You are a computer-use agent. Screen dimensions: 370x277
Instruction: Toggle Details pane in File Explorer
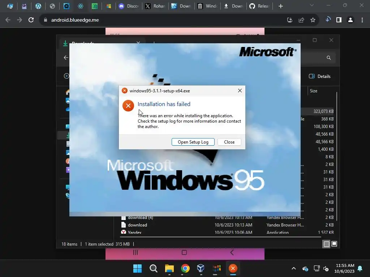click(x=320, y=76)
